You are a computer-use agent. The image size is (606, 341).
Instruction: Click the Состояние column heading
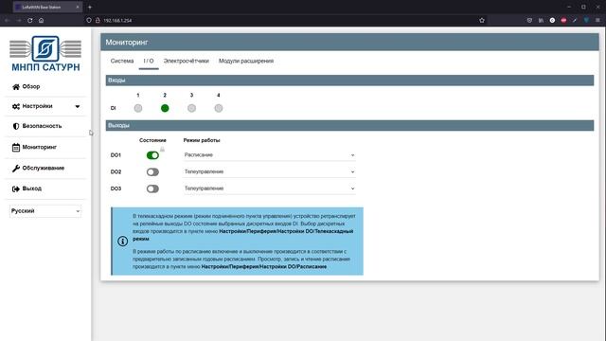click(152, 140)
